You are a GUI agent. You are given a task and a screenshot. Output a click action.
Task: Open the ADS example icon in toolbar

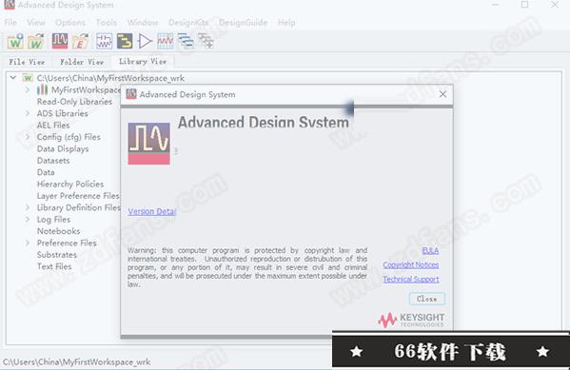(x=60, y=41)
